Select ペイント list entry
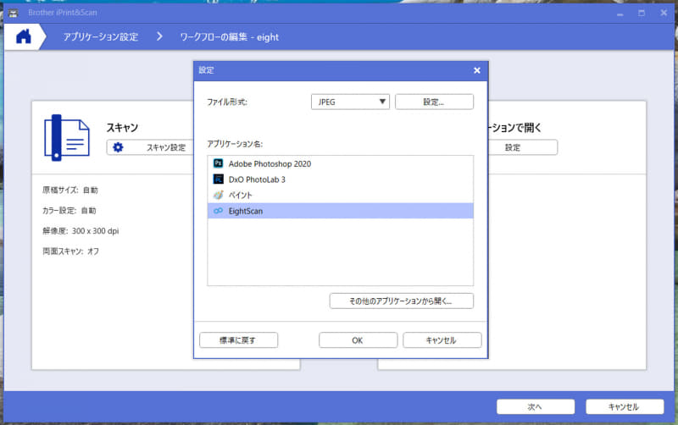The width and height of the screenshot is (678, 425). [341, 195]
